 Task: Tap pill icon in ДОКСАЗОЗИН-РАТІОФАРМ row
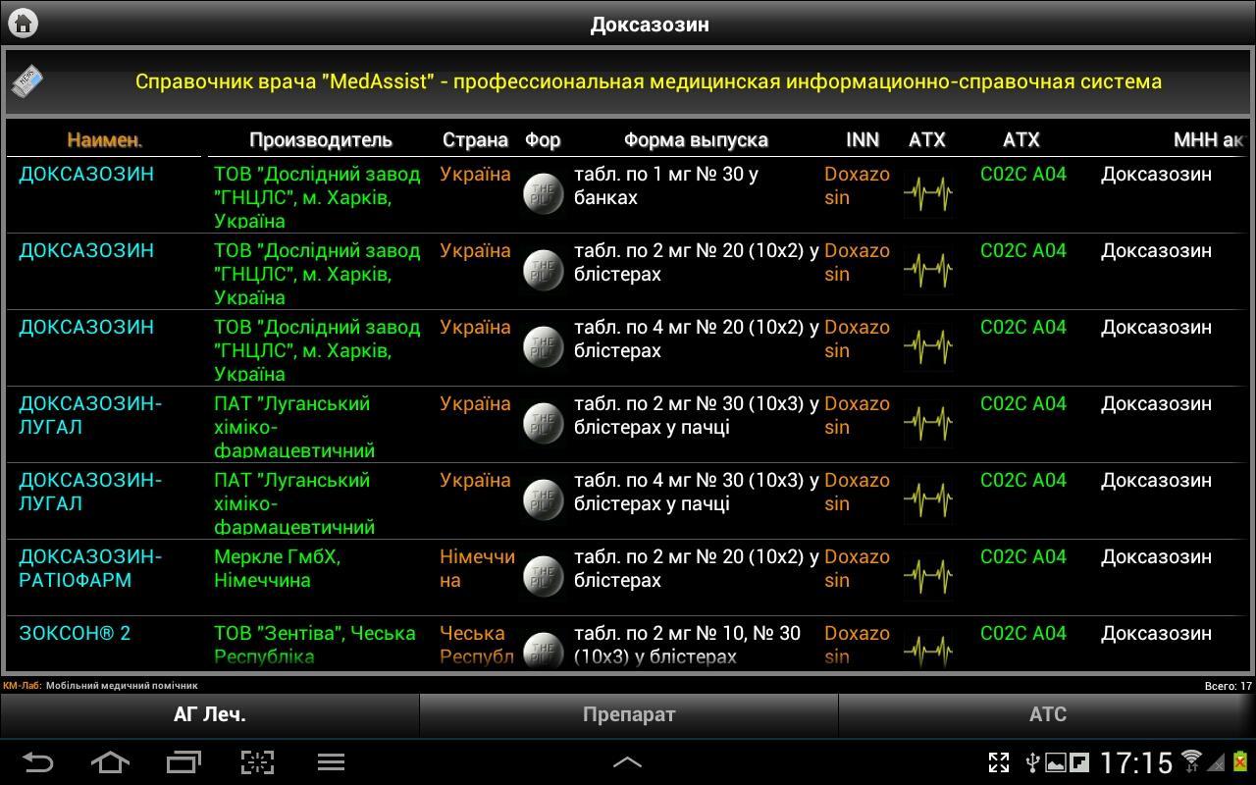pyautogui.click(x=543, y=575)
